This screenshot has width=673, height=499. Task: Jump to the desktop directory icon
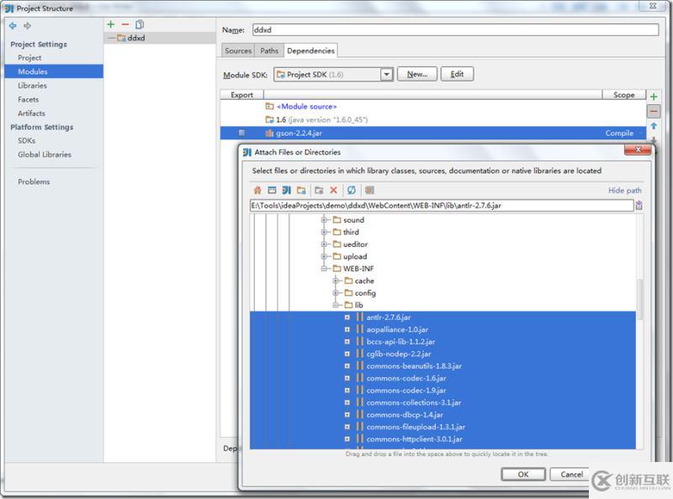[x=272, y=191]
